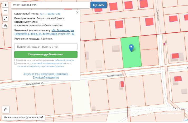Open cadastral number 72:17:1902001:235 link
The height and width of the screenshot is (123, 188).
pyautogui.click(x=50, y=14)
